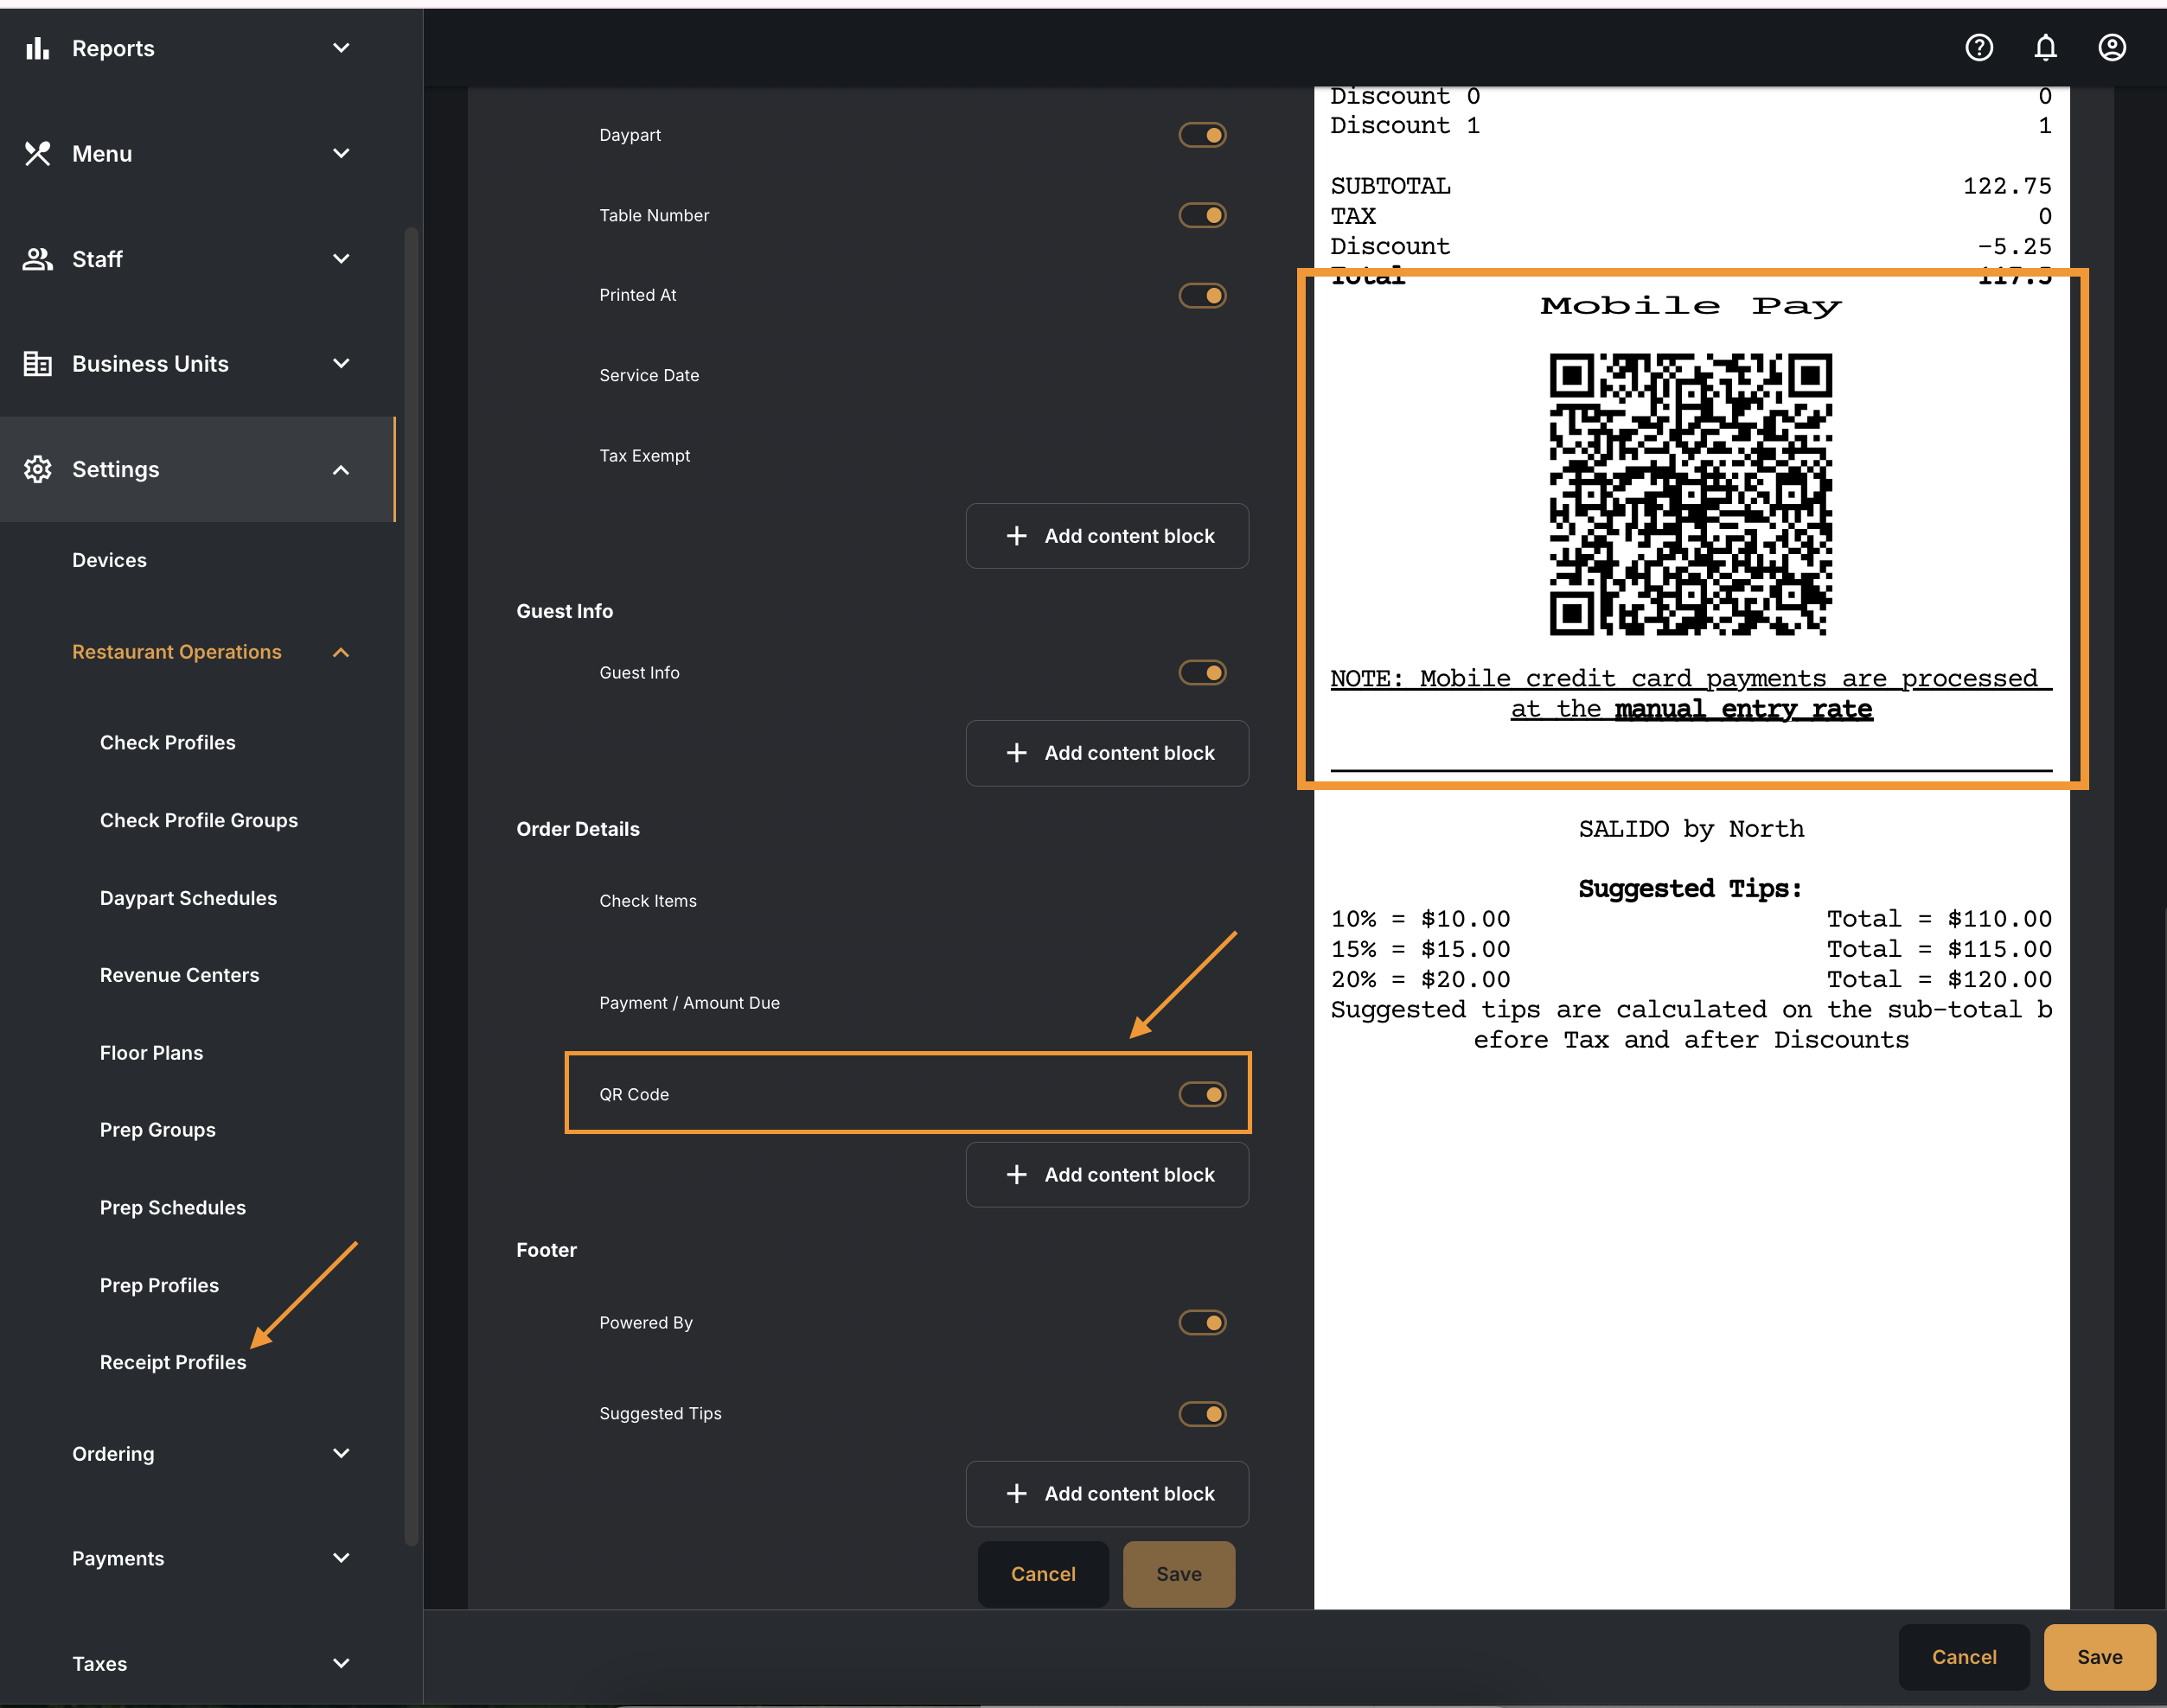Disable the QR Code switch
The width and height of the screenshot is (2167, 1708).
tap(1203, 1095)
